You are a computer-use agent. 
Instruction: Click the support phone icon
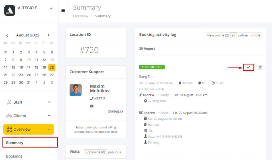pyautogui.click(x=92, y=99)
